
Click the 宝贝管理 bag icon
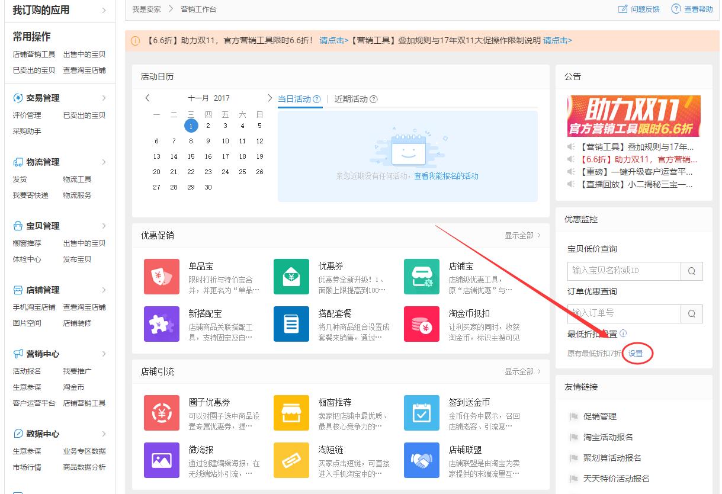tap(18, 226)
